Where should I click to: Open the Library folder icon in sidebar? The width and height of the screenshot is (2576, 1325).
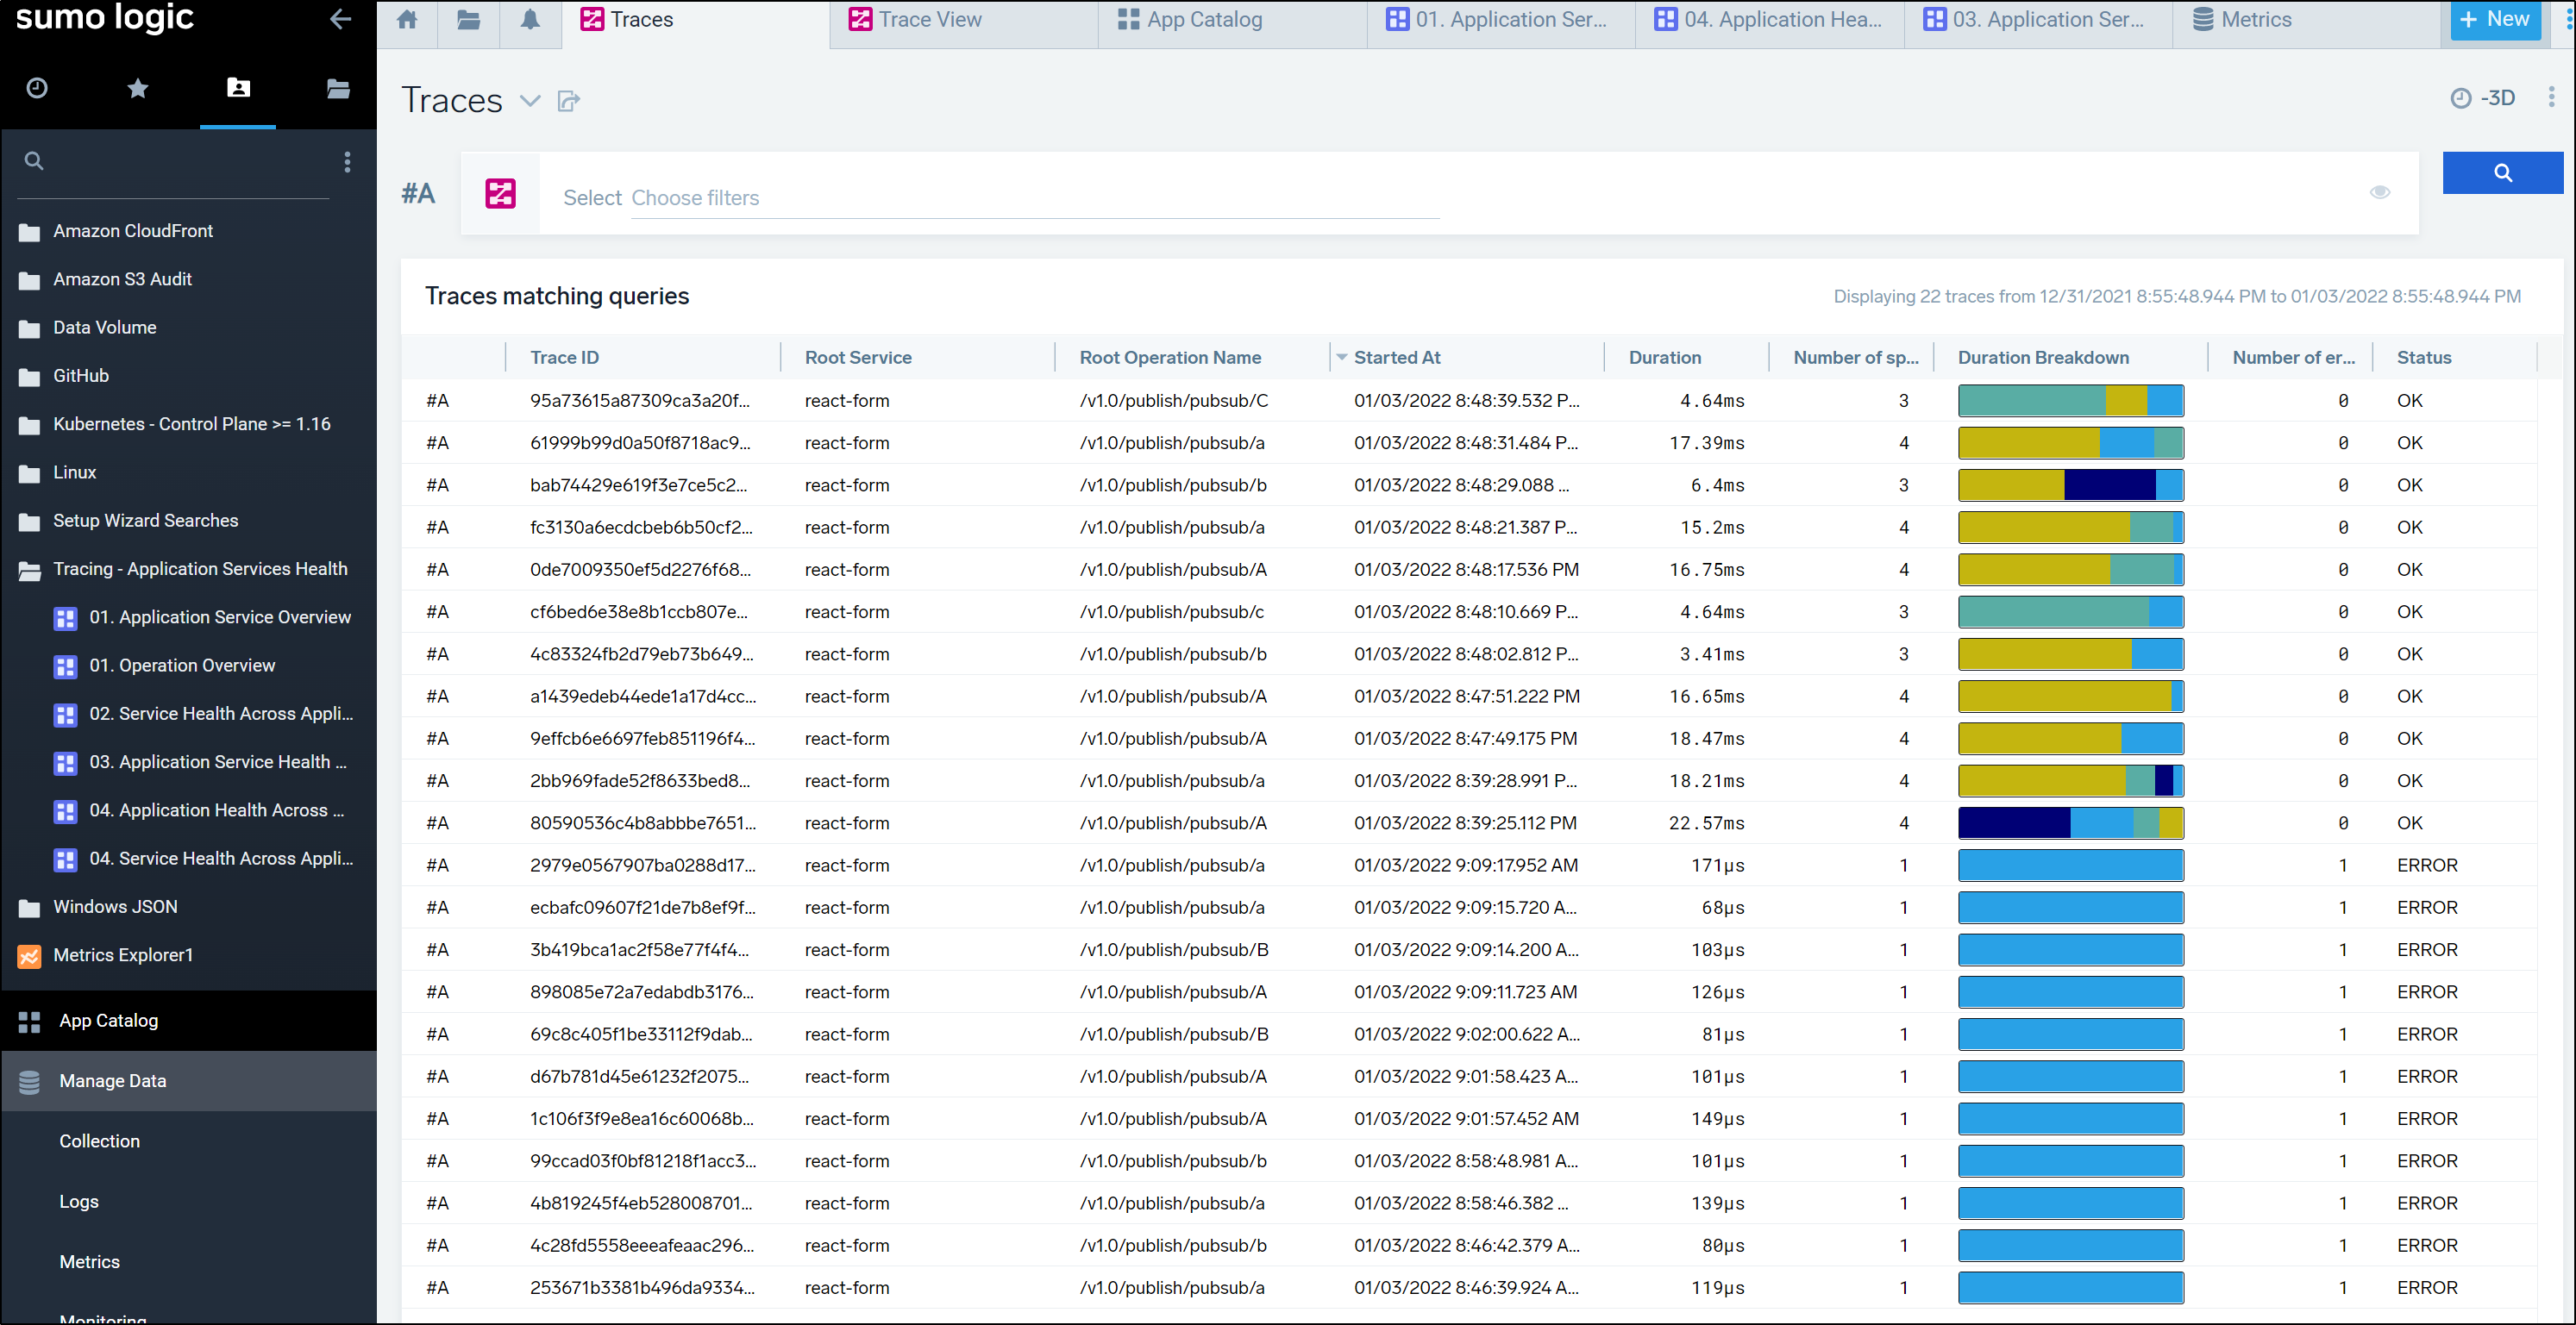(338, 89)
